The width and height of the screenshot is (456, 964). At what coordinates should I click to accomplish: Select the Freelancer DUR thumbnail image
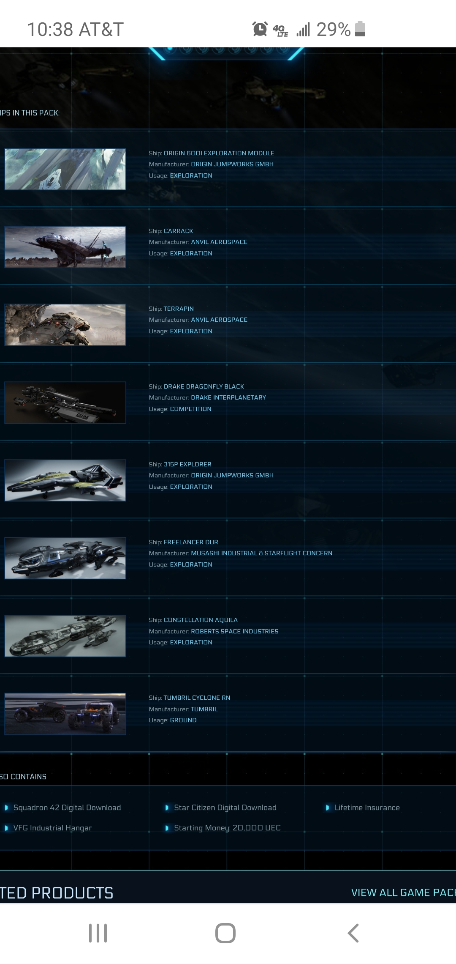pos(65,558)
